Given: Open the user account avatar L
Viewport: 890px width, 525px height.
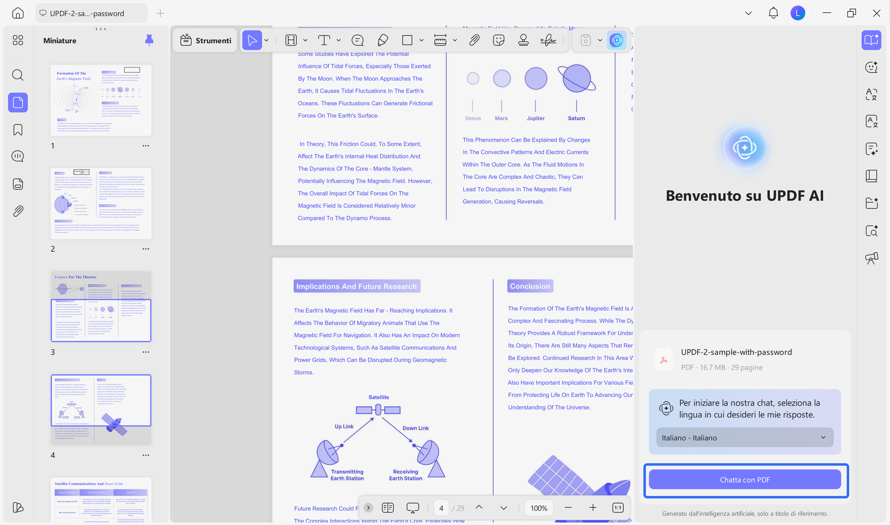Looking at the screenshot, I should click(x=798, y=14).
